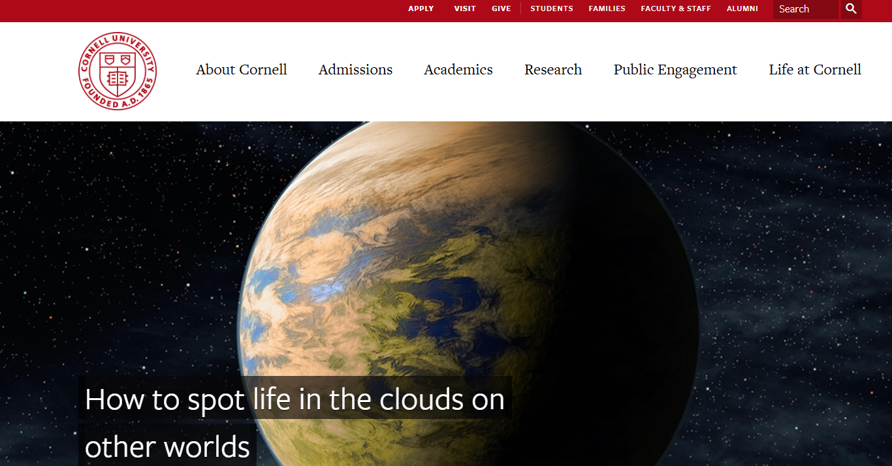
Task: Open the Life at Cornell menu
Action: point(815,70)
